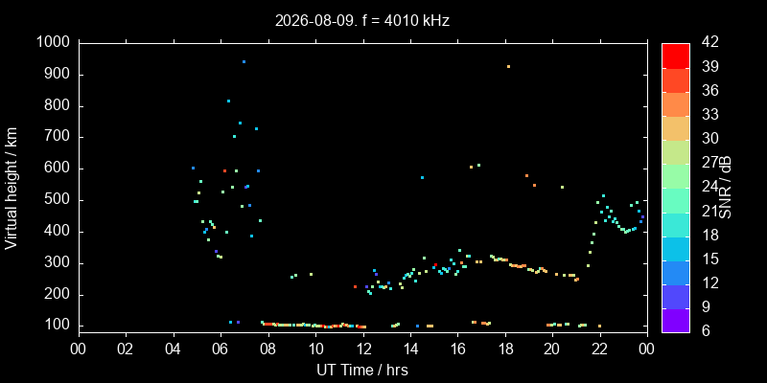Screen dimensions: 767x383
Task: Click the 1000 tick label on height axis
Action: (x=56, y=42)
